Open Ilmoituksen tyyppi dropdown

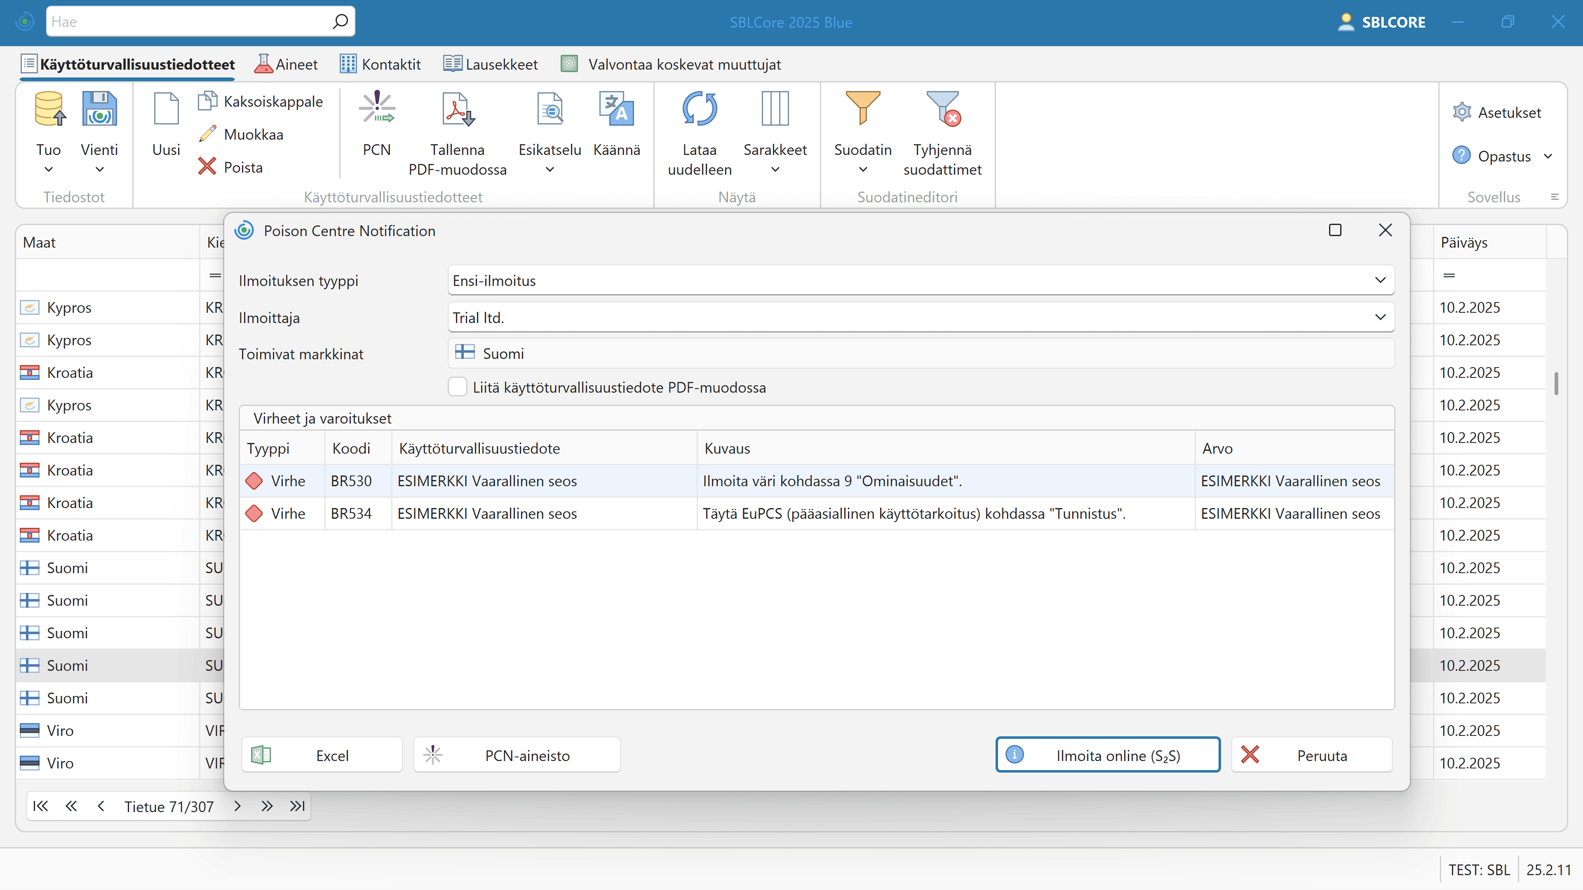pyautogui.click(x=1380, y=281)
